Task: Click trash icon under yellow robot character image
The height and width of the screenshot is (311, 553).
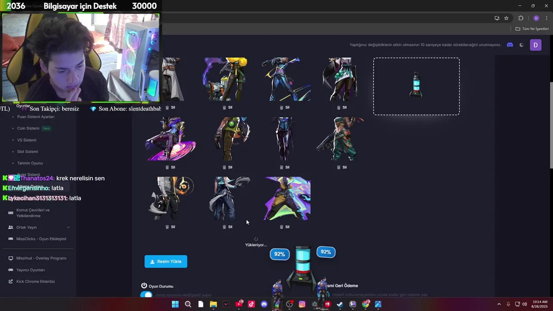Action: pyautogui.click(x=224, y=108)
